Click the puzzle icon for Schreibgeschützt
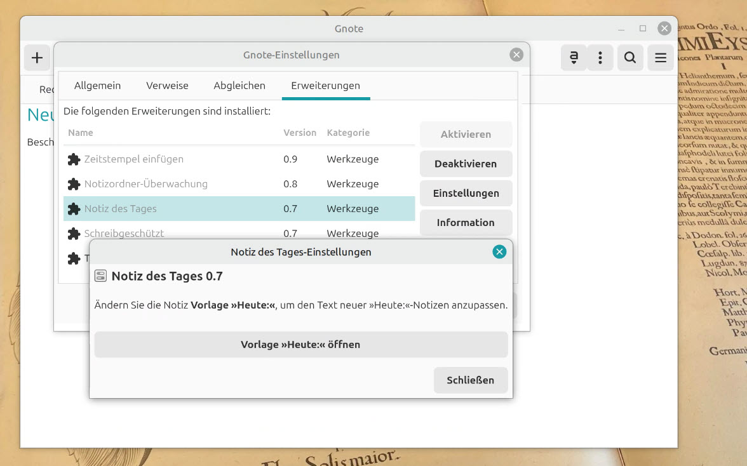Image resolution: width=747 pixels, height=466 pixels. [x=74, y=233]
